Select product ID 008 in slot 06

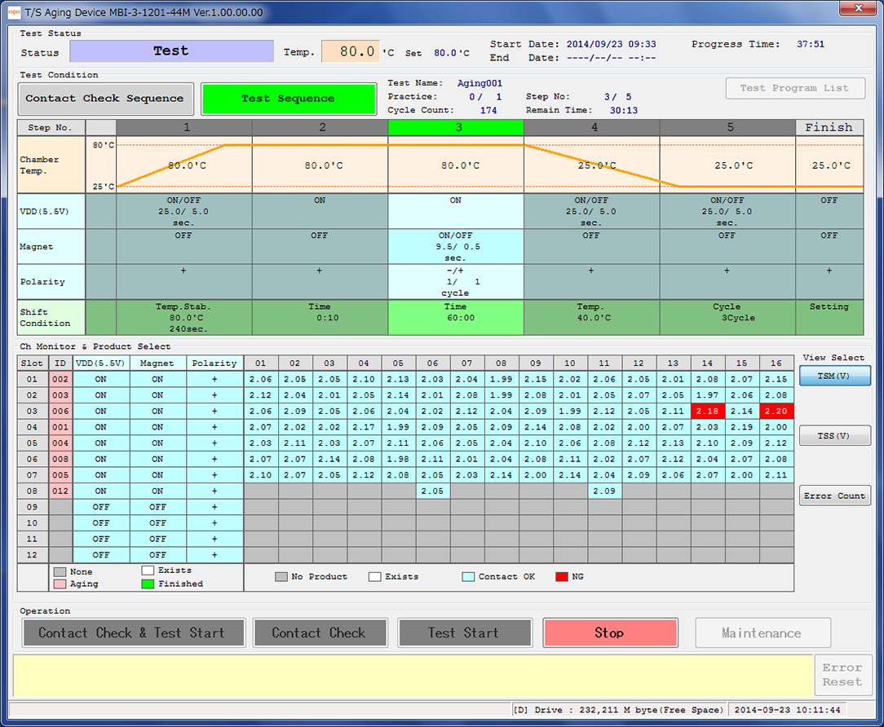60,460
